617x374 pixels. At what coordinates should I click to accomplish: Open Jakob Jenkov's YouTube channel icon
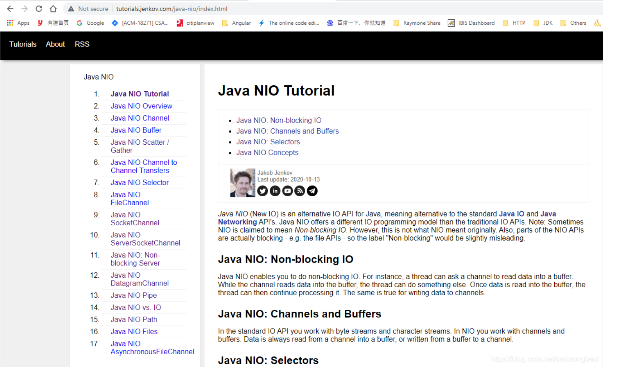click(288, 191)
